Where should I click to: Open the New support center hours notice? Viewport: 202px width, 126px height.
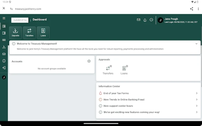point(148,106)
